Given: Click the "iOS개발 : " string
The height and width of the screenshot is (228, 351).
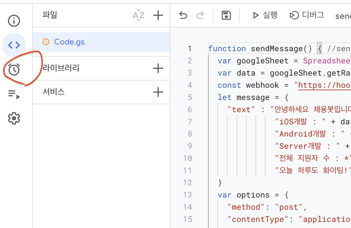Looking at the screenshot, I should 300,122.
